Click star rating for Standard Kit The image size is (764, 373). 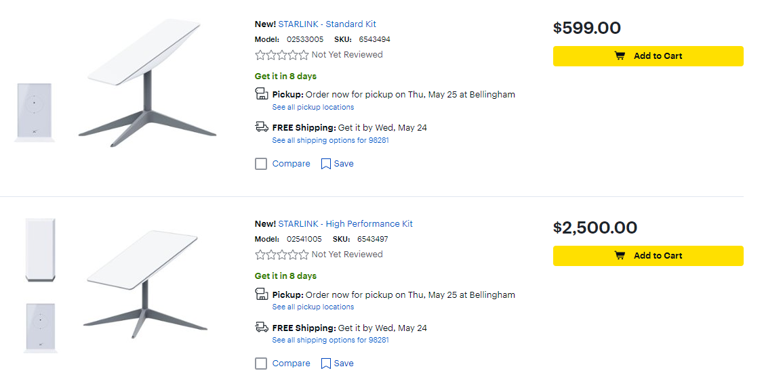pyautogui.click(x=281, y=55)
